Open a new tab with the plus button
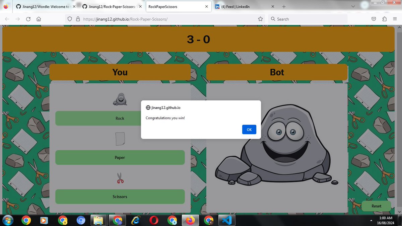 click(284, 6)
